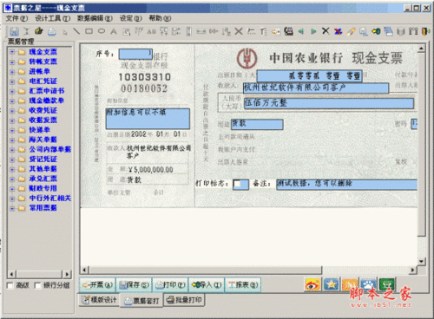
Task: Select the rectangle drawing tool
Action: pyautogui.click(x=89, y=31)
